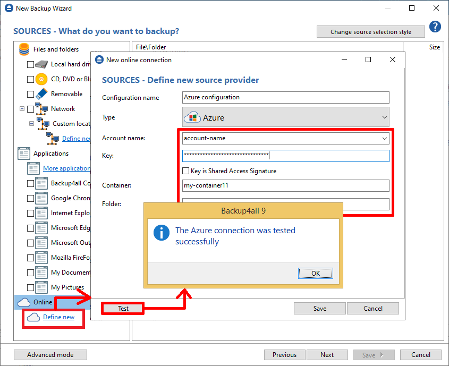Click the New Backup Wizard title icon
Viewport: 449px width, 366px height.
click(9, 8)
